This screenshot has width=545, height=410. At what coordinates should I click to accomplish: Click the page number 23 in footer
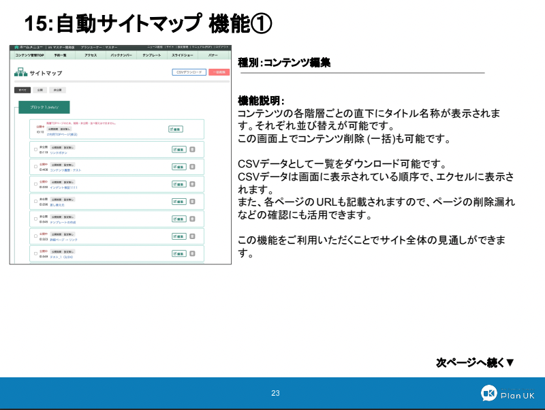pyautogui.click(x=275, y=393)
